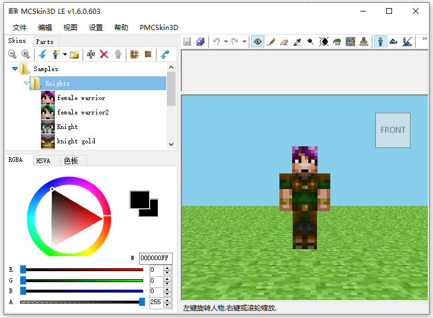Click the undo arrow icon
Viewport: 433px width, 318px height.
(x=216, y=42)
